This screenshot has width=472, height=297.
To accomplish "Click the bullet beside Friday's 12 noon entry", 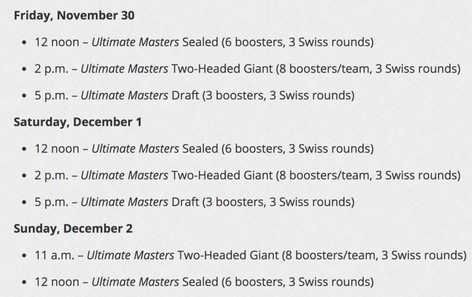I will (24, 42).
